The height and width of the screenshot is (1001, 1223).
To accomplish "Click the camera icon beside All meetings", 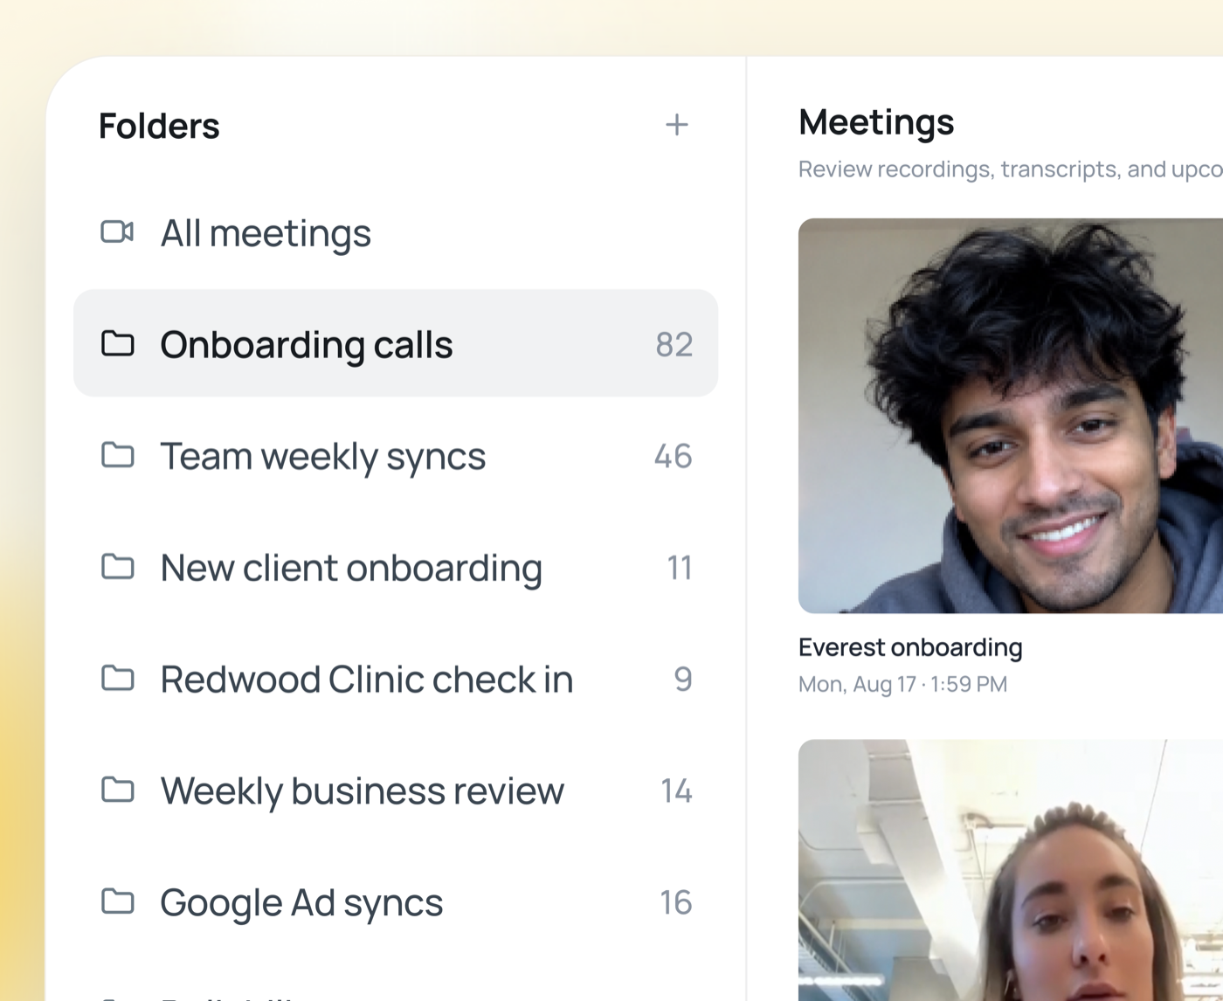I will tap(117, 231).
